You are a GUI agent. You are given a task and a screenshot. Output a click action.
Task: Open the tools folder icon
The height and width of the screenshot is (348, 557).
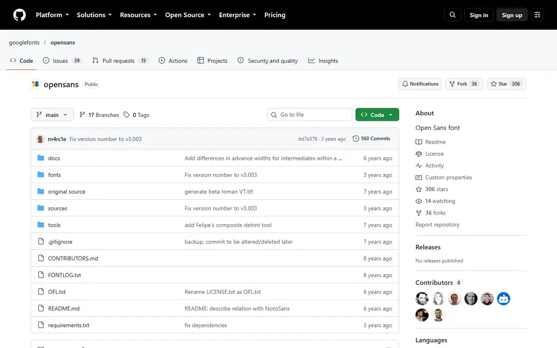(41, 225)
